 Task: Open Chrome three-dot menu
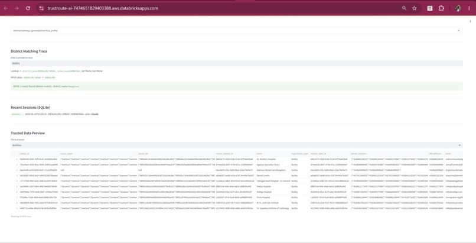(469, 8)
